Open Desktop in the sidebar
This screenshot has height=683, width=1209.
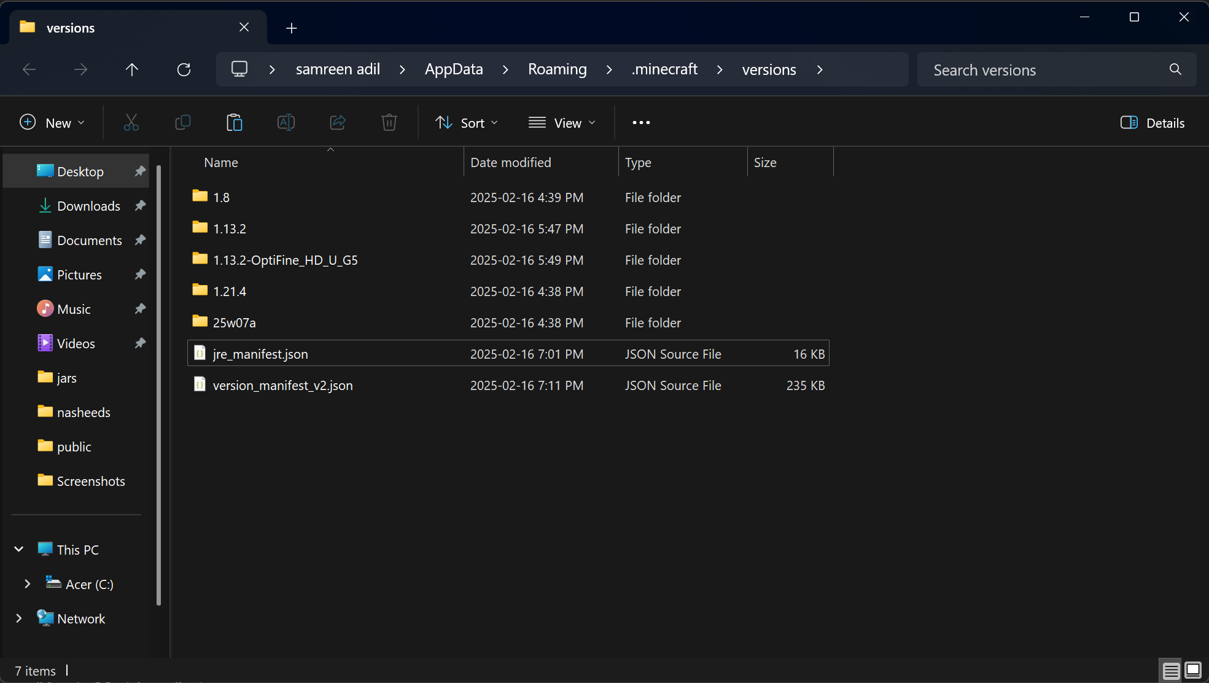point(76,171)
